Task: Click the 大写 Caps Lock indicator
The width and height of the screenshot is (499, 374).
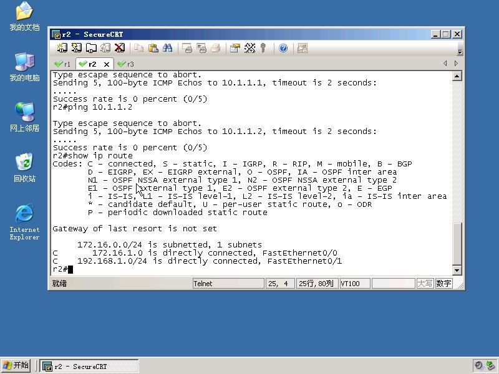Action: [425, 284]
